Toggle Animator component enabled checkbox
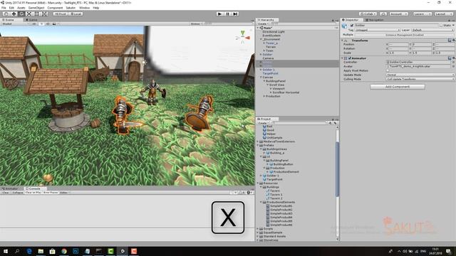This screenshot has height=256, width=456. (350, 58)
